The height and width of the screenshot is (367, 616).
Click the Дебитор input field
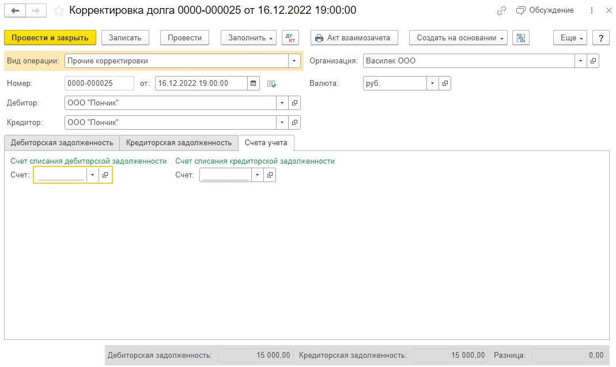click(171, 103)
